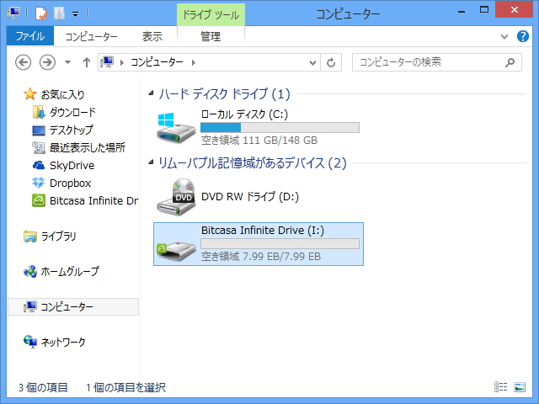
Task: Click the ネットワーク globe icon
Action: coord(30,342)
